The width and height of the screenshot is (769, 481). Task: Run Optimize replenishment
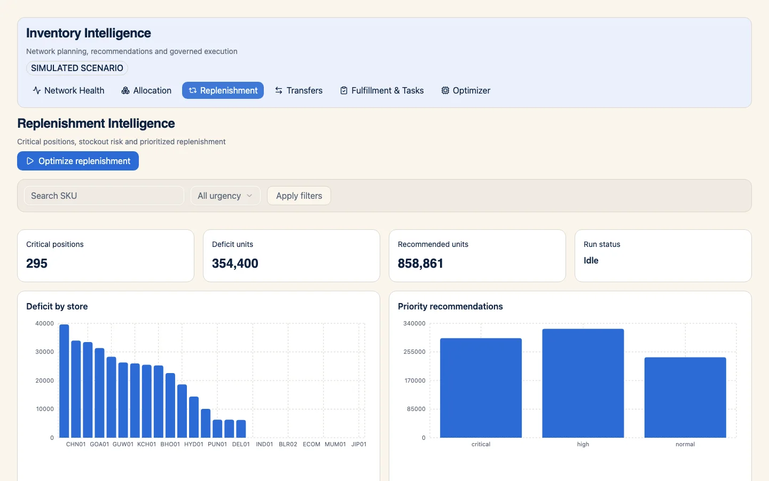point(78,161)
